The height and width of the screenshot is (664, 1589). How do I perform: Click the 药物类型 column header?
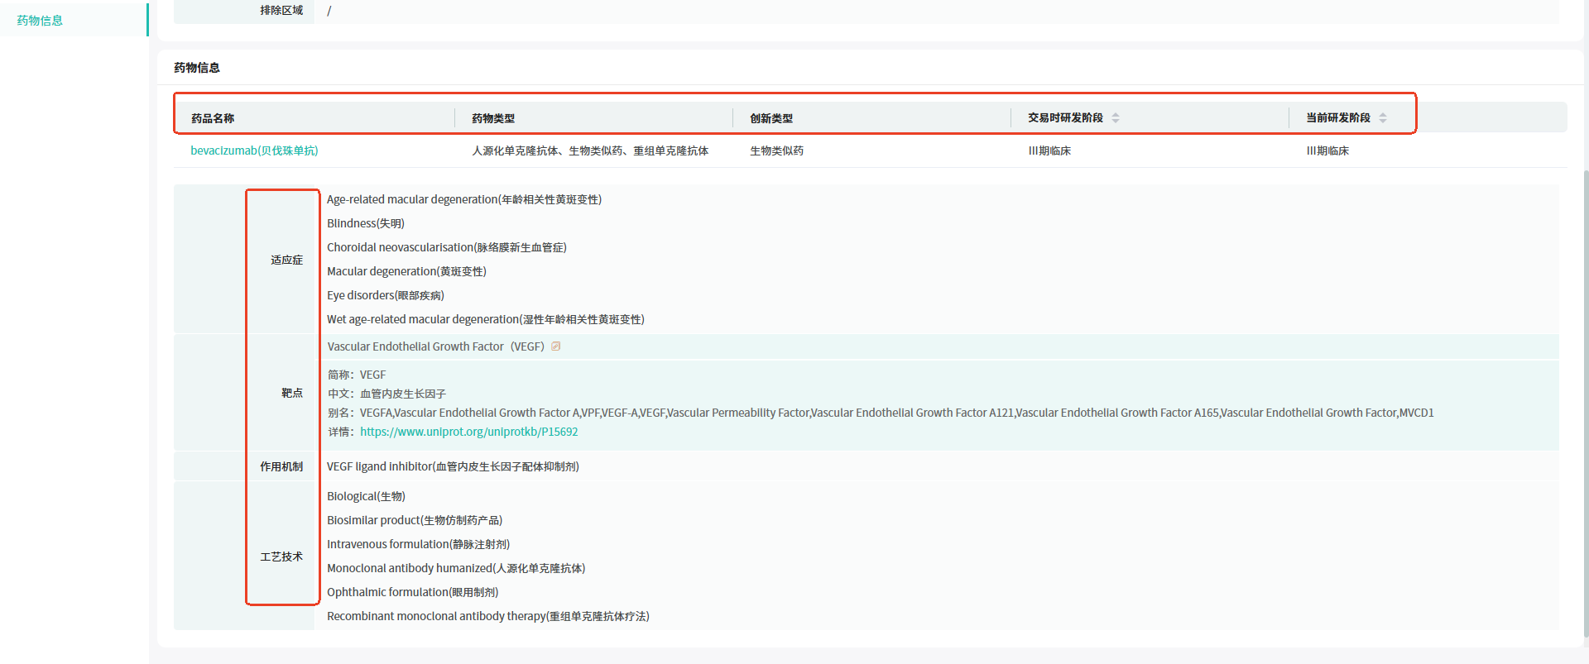[x=493, y=118]
